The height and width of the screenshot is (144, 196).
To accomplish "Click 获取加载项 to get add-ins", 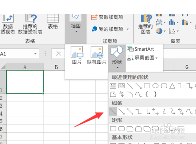I will [107, 17].
